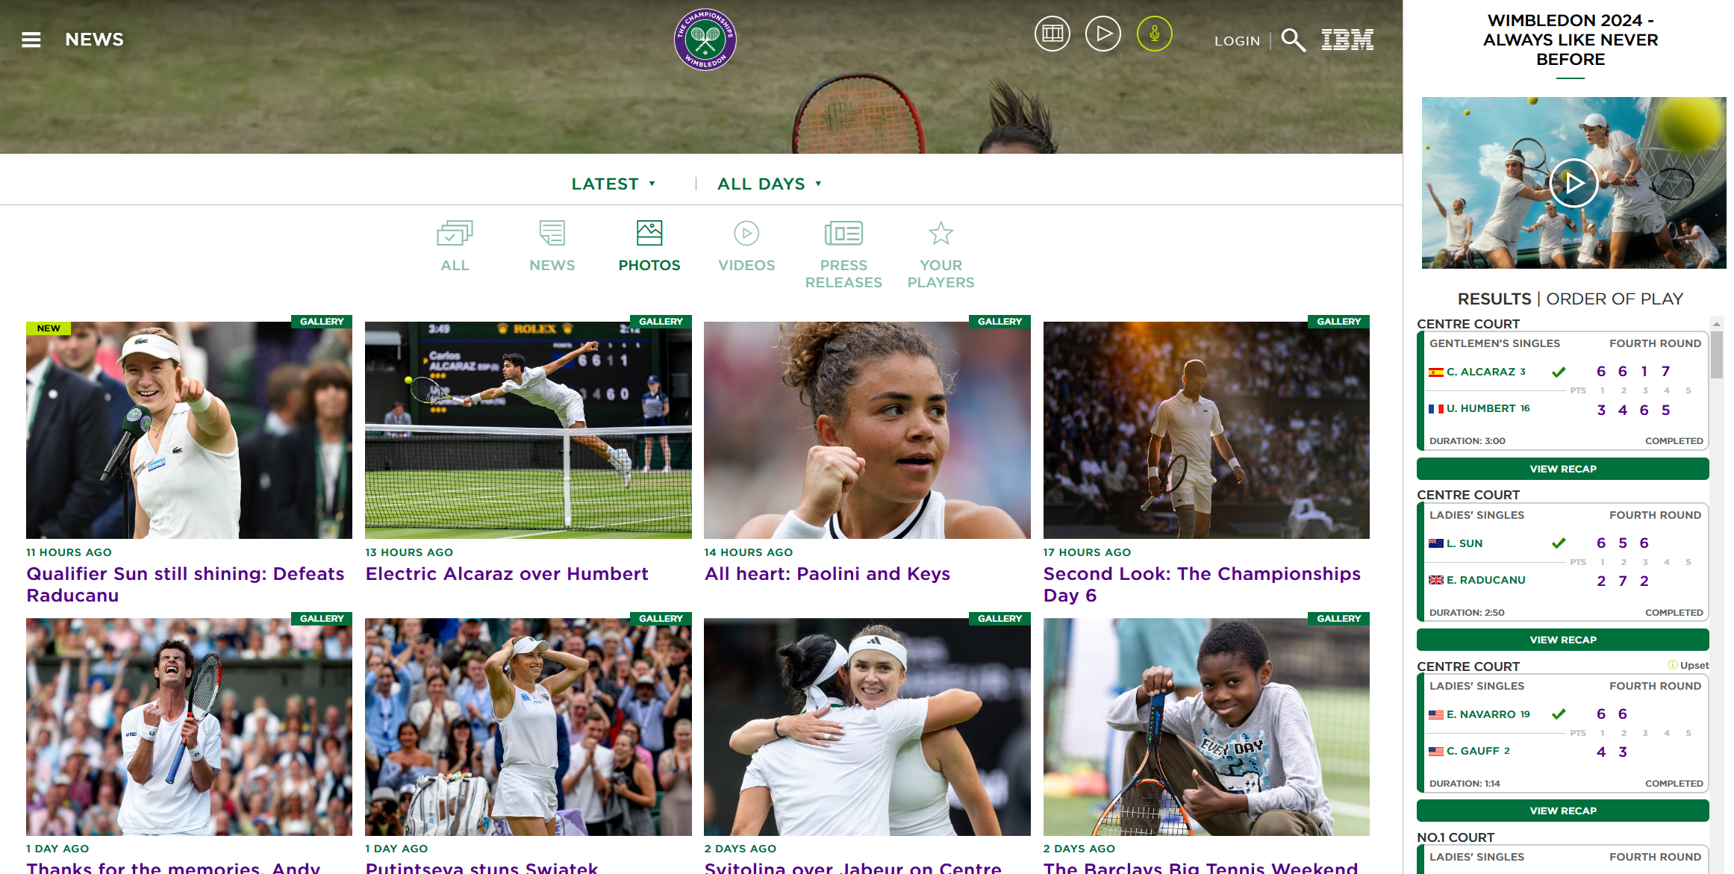Open the scores scoreboard icon
Screen dimensions: 1734x874
[1052, 34]
